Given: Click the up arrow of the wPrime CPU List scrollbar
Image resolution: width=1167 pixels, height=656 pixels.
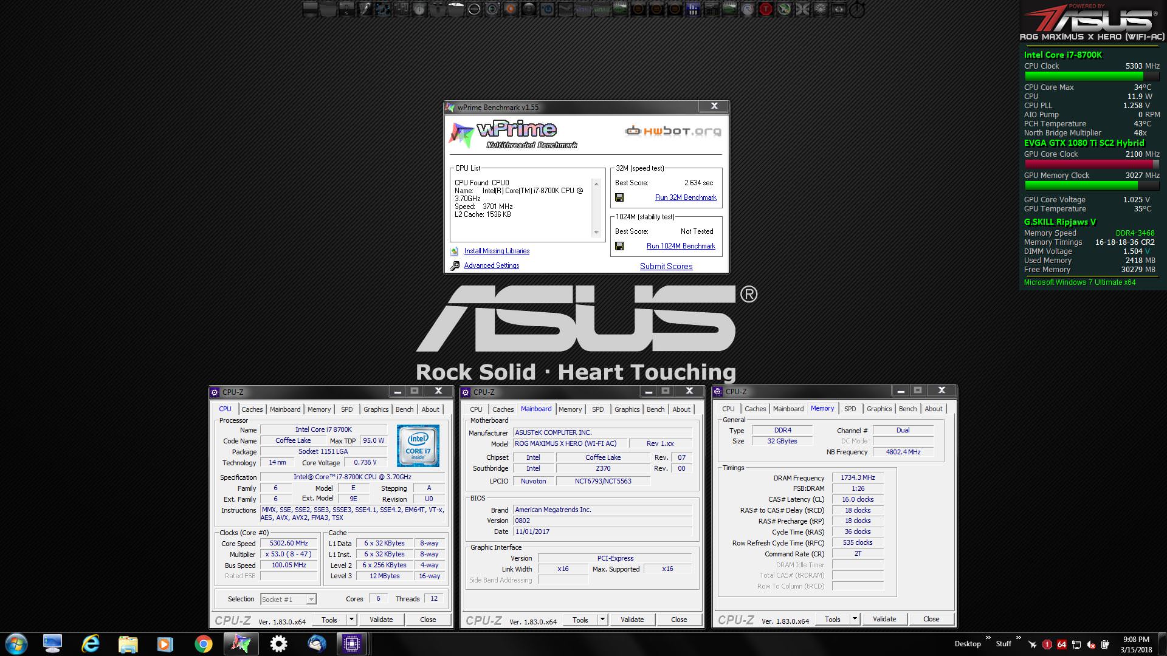Looking at the screenshot, I should coord(596,184).
